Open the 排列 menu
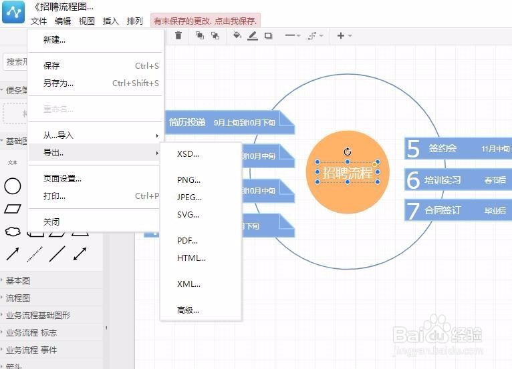Viewport: 512px width, 369px height. point(135,21)
